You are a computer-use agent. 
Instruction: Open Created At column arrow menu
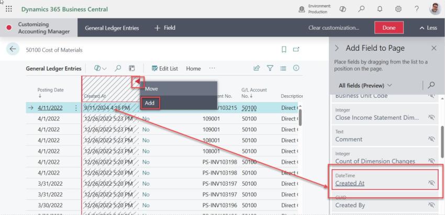pyautogui.click(x=138, y=82)
